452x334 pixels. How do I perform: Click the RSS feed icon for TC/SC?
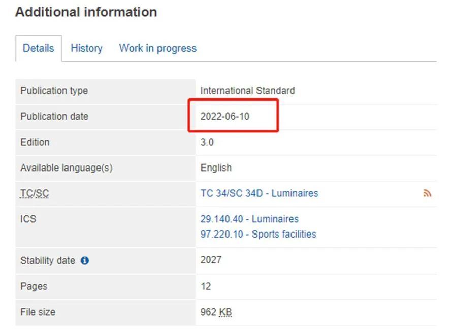(427, 193)
